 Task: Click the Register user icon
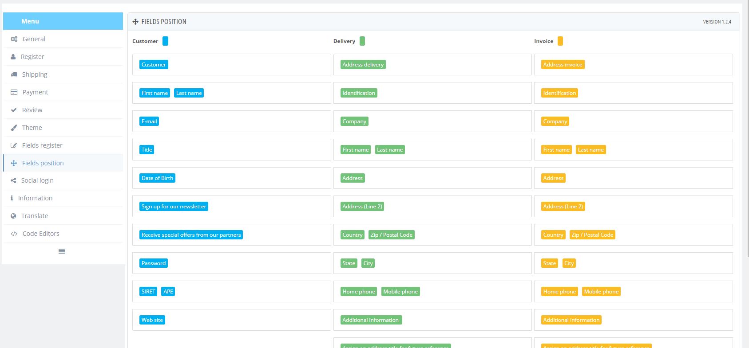(x=13, y=57)
